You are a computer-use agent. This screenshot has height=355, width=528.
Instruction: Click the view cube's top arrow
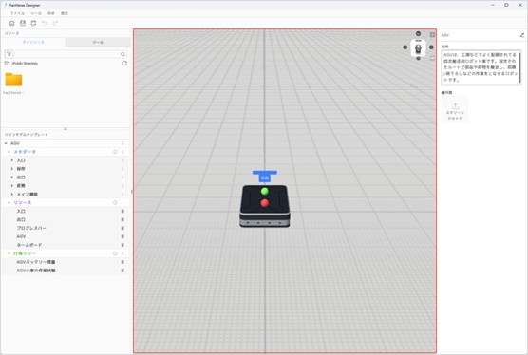coord(418,33)
